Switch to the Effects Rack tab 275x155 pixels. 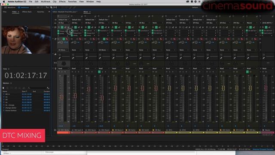[x=27, y=12]
